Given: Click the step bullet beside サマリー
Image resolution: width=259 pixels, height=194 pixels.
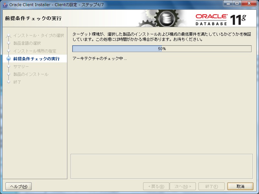Looking at the screenshot, I should pos(9,67).
